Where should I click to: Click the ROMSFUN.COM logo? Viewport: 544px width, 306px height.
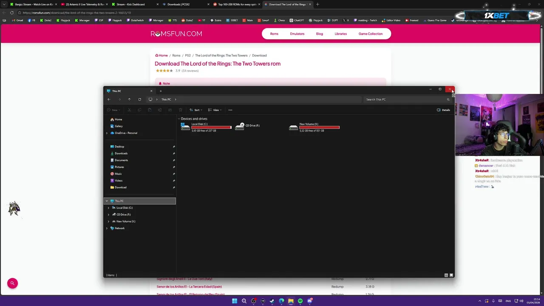point(176,34)
